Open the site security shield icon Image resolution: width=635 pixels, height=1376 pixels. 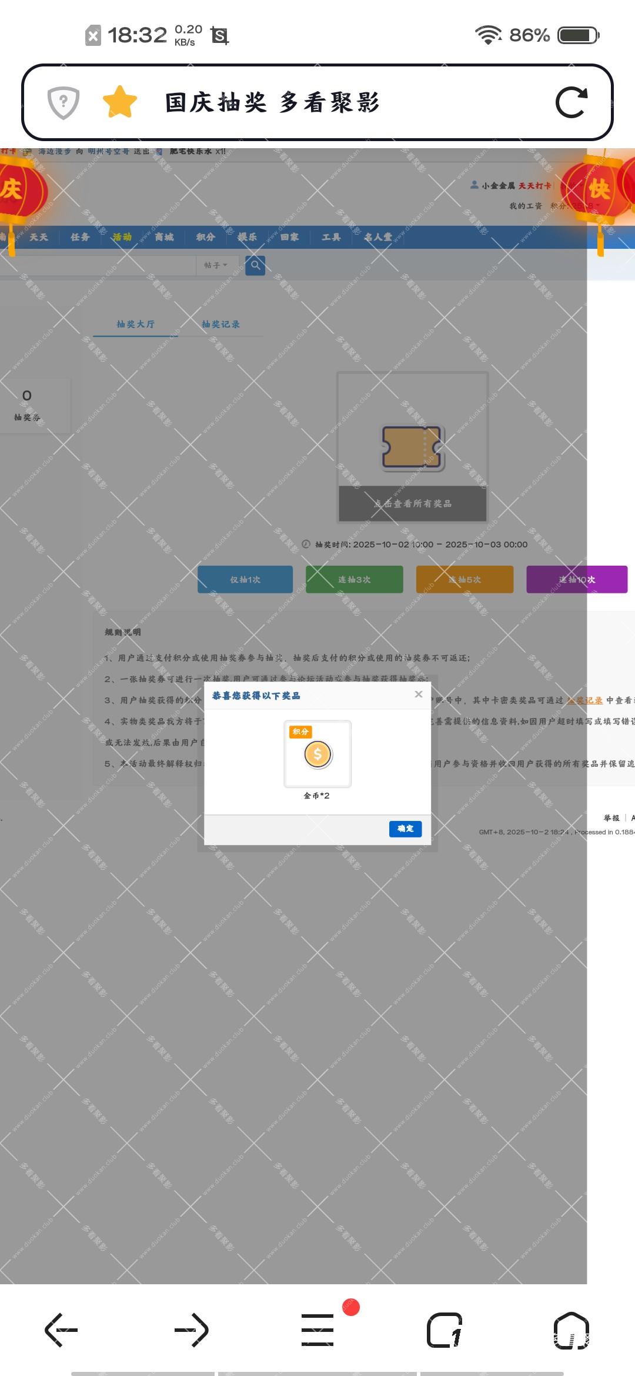[x=63, y=102]
